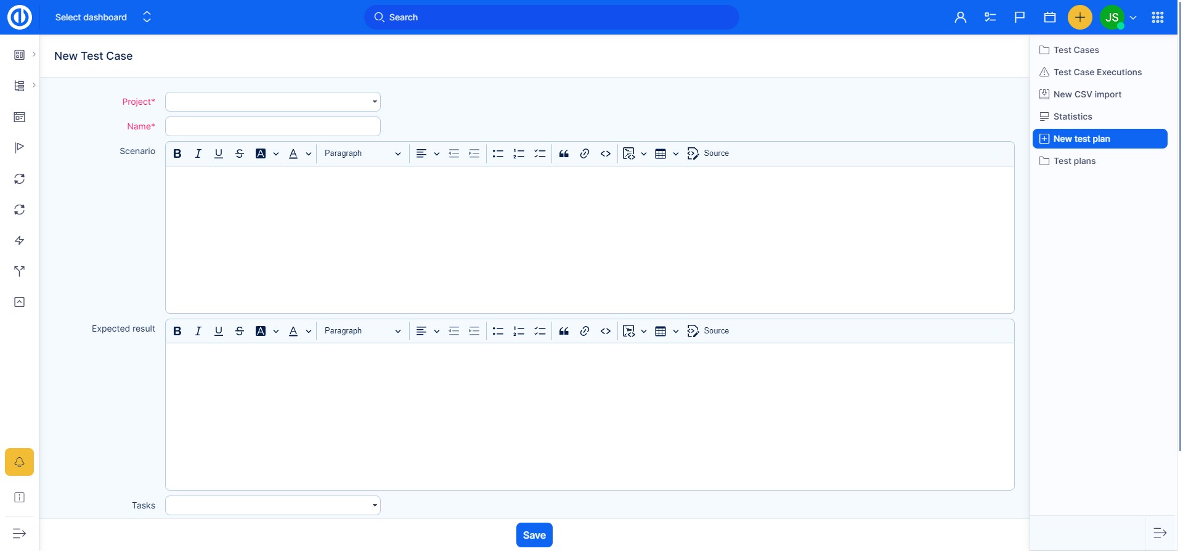Toggle italic in Expected result toolbar
The height and width of the screenshot is (551, 1183).
tap(198, 331)
